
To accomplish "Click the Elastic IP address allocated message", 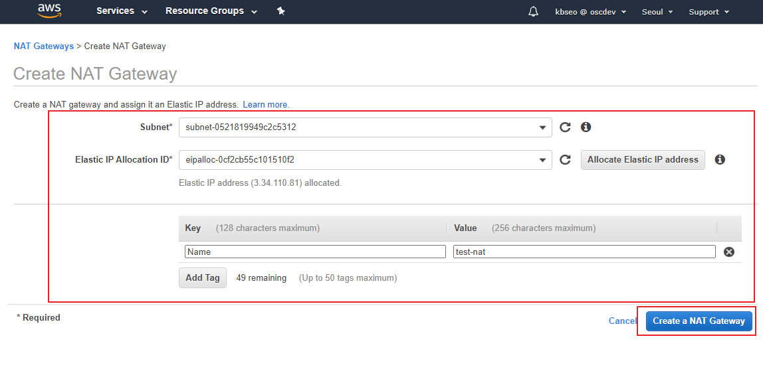I will pos(261,183).
